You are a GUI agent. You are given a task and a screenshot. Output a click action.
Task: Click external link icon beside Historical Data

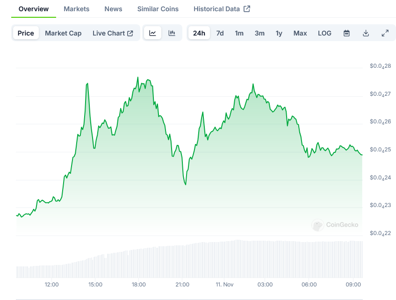pyautogui.click(x=247, y=9)
